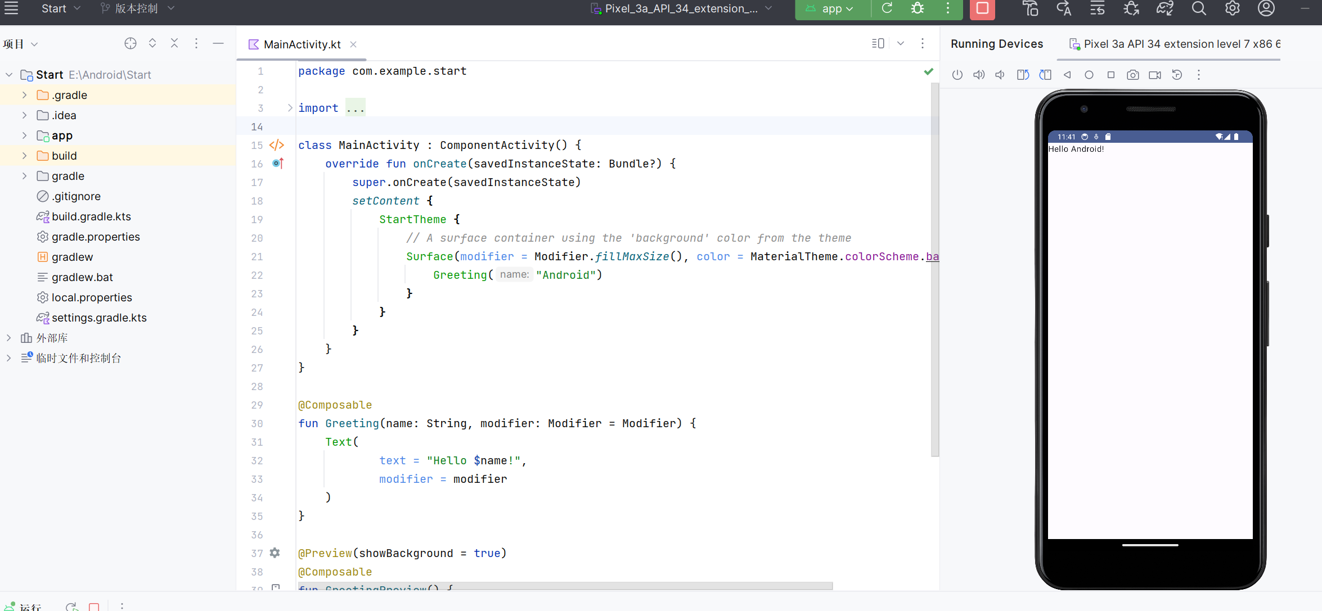Open the Pixel_3a_API_34 device selector
Viewport: 1322px width, 611px height.
tap(681, 8)
